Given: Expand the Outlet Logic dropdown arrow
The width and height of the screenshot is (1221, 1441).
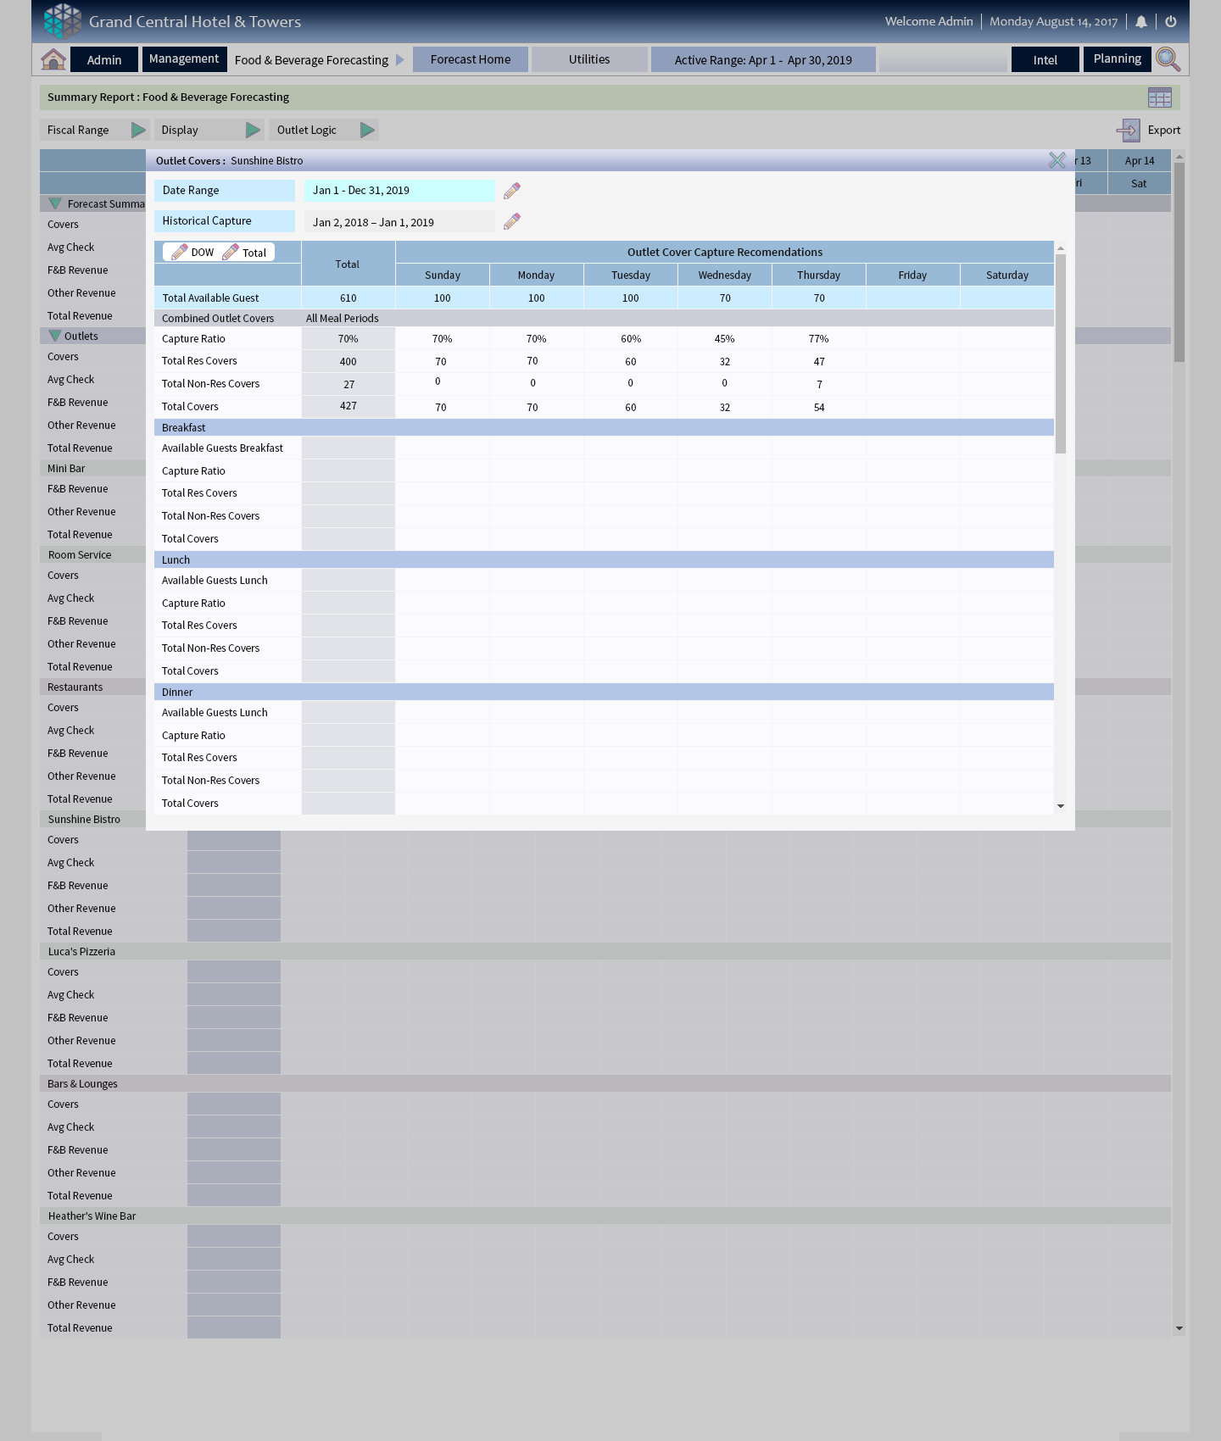Looking at the screenshot, I should point(367,131).
